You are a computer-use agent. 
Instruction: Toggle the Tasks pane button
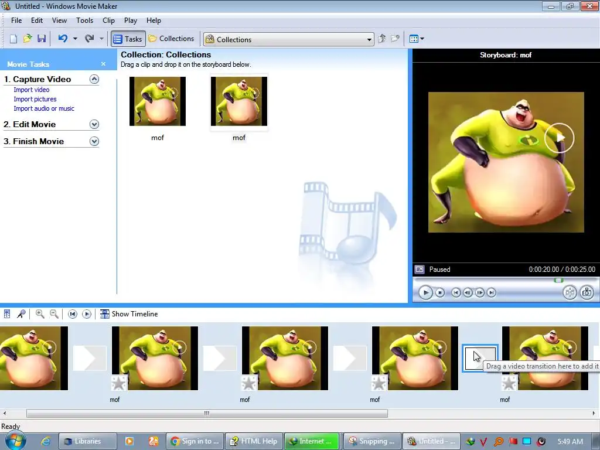coord(128,39)
